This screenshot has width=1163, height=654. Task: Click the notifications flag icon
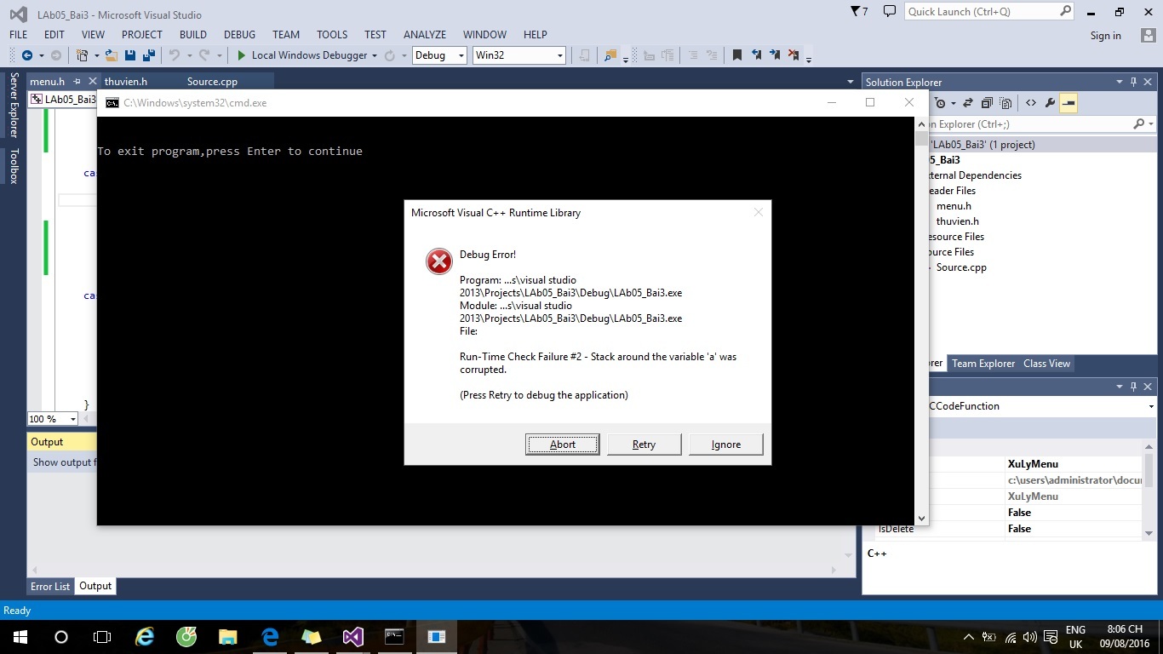click(858, 12)
